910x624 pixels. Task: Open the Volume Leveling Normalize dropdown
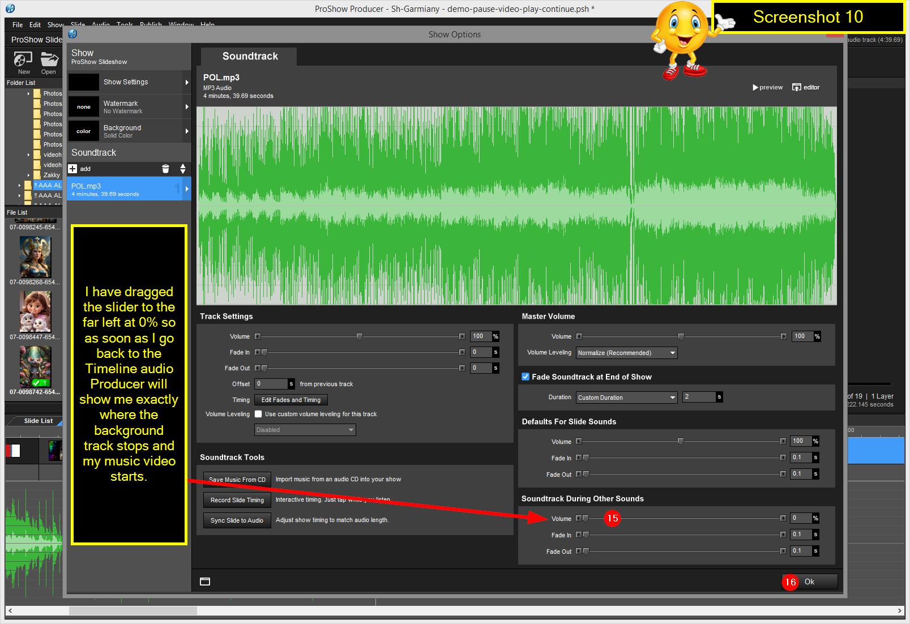tap(626, 353)
